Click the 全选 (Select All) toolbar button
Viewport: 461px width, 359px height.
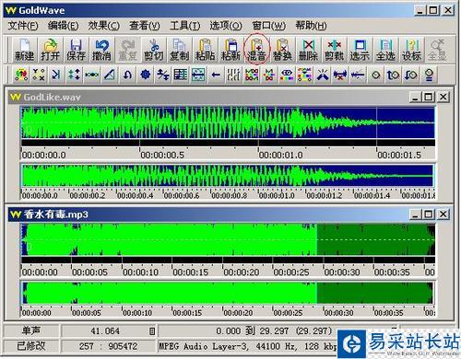click(x=385, y=50)
